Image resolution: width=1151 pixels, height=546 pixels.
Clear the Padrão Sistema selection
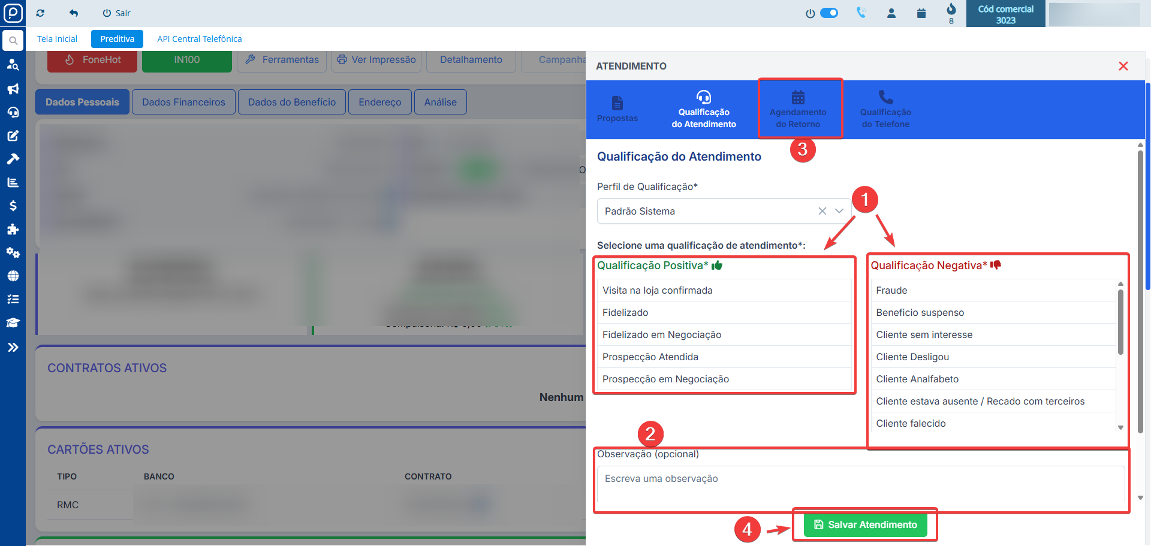click(822, 211)
